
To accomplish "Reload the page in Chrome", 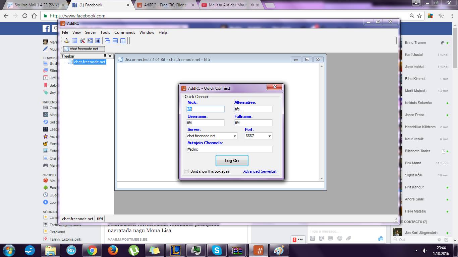I will [x=25, y=16].
